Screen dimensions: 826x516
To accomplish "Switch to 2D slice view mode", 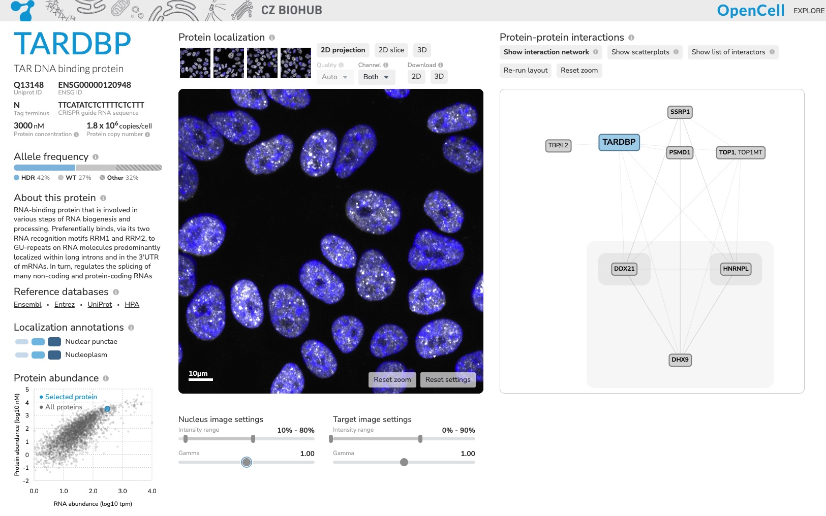I will 391,50.
